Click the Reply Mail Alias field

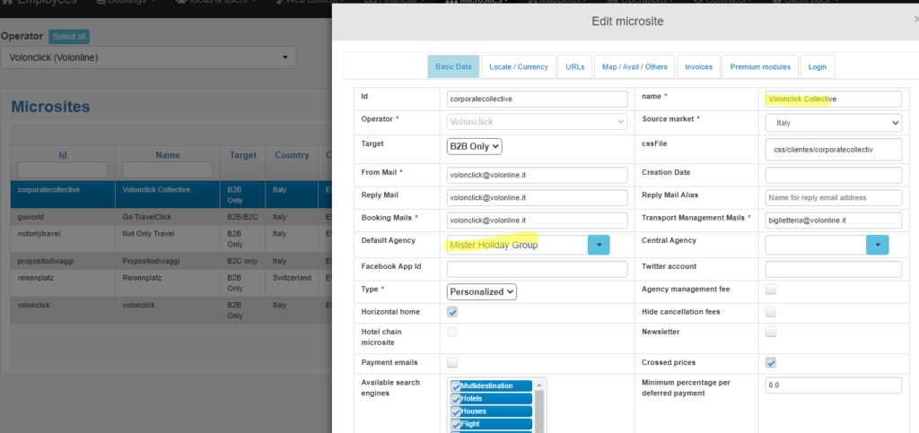[833, 197]
